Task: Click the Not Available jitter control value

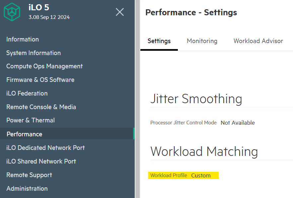Action: point(238,123)
